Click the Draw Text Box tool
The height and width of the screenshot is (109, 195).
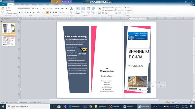point(78,11)
